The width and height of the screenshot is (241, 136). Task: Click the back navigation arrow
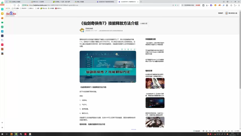pyautogui.click(x=7, y=5)
